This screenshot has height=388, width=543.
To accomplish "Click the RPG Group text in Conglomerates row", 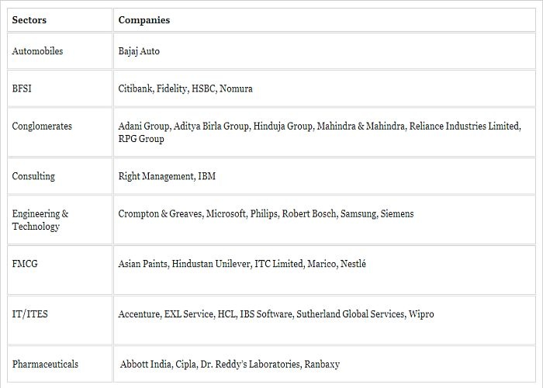I will 141,139.
